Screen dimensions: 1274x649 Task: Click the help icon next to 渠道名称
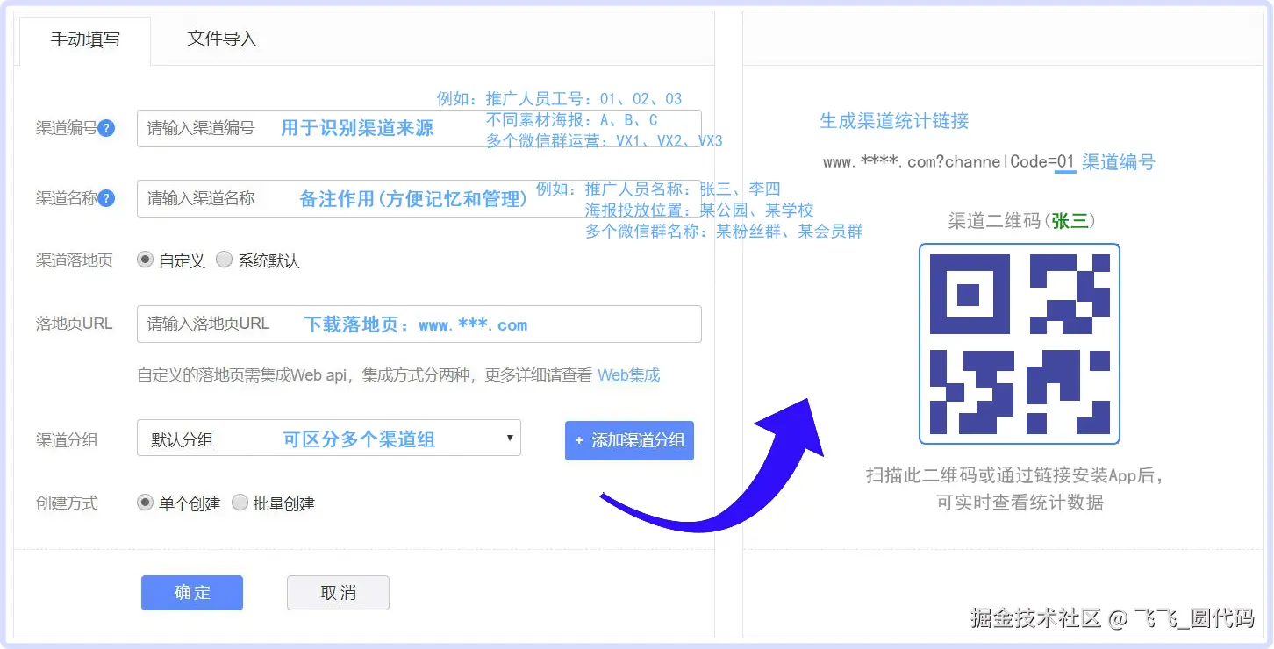106,198
